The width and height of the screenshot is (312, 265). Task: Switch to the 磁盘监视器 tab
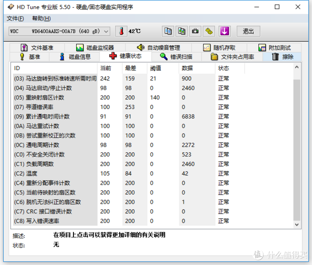(x=95, y=48)
